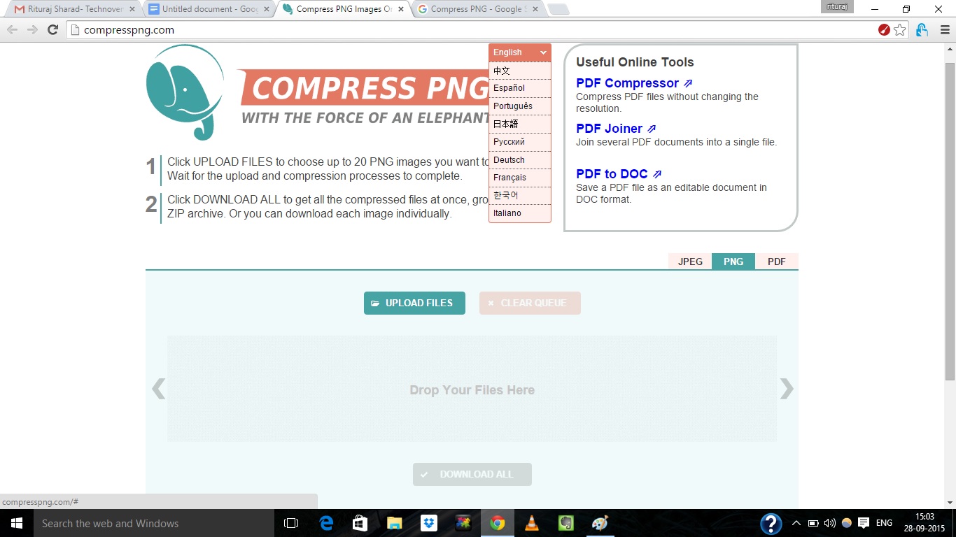Click the red extension icon in address bar
This screenshot has height=537, width=956.
[x=884, y=29]
